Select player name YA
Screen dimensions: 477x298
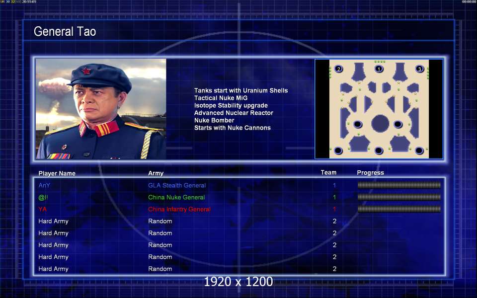click(42, 209)
